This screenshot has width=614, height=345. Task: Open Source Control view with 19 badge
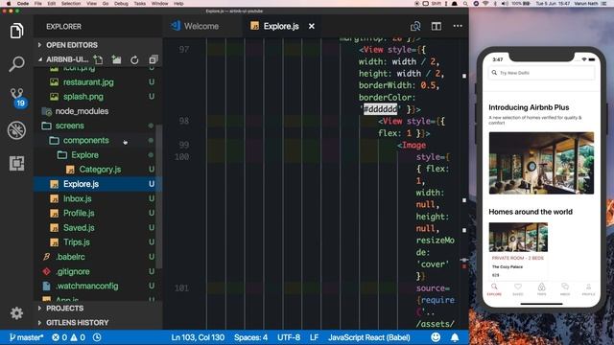click(17, 98)
